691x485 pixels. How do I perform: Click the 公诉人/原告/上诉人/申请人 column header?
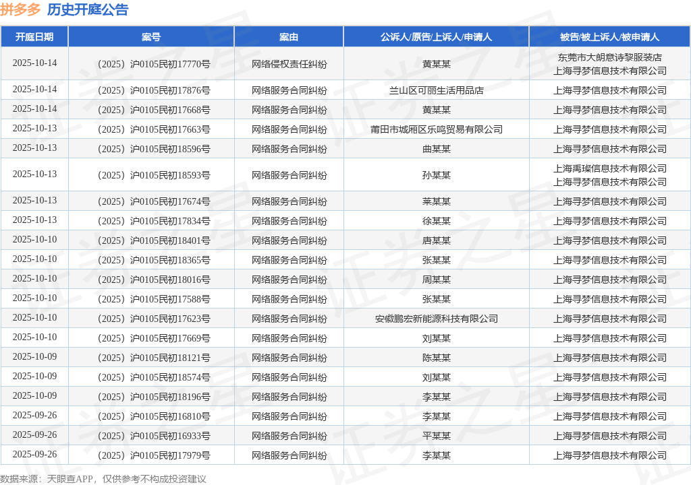click(x=437, y=37)
